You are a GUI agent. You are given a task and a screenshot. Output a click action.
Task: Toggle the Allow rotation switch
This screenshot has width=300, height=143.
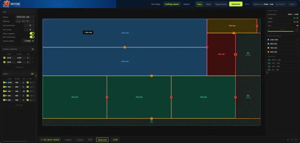click(32, 33)
